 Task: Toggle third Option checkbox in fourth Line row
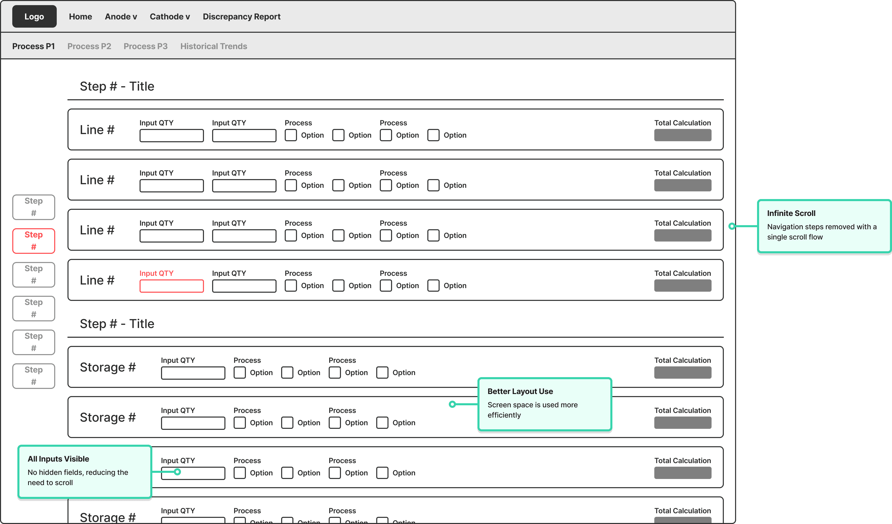(x=386, y=286)
